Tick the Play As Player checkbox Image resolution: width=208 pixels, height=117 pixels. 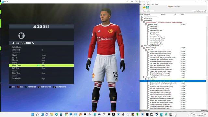click(142, 19)
